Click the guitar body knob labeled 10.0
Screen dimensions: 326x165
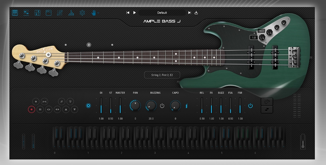click(269, 32)
